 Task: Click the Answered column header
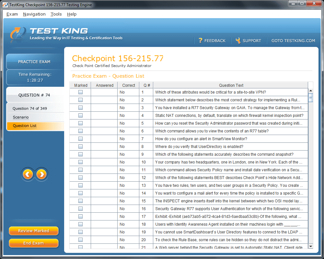point(105,85)
